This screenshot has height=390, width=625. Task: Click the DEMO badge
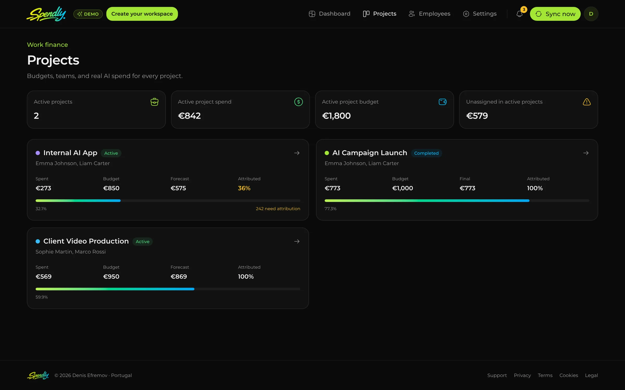click(x=88, y=14)
